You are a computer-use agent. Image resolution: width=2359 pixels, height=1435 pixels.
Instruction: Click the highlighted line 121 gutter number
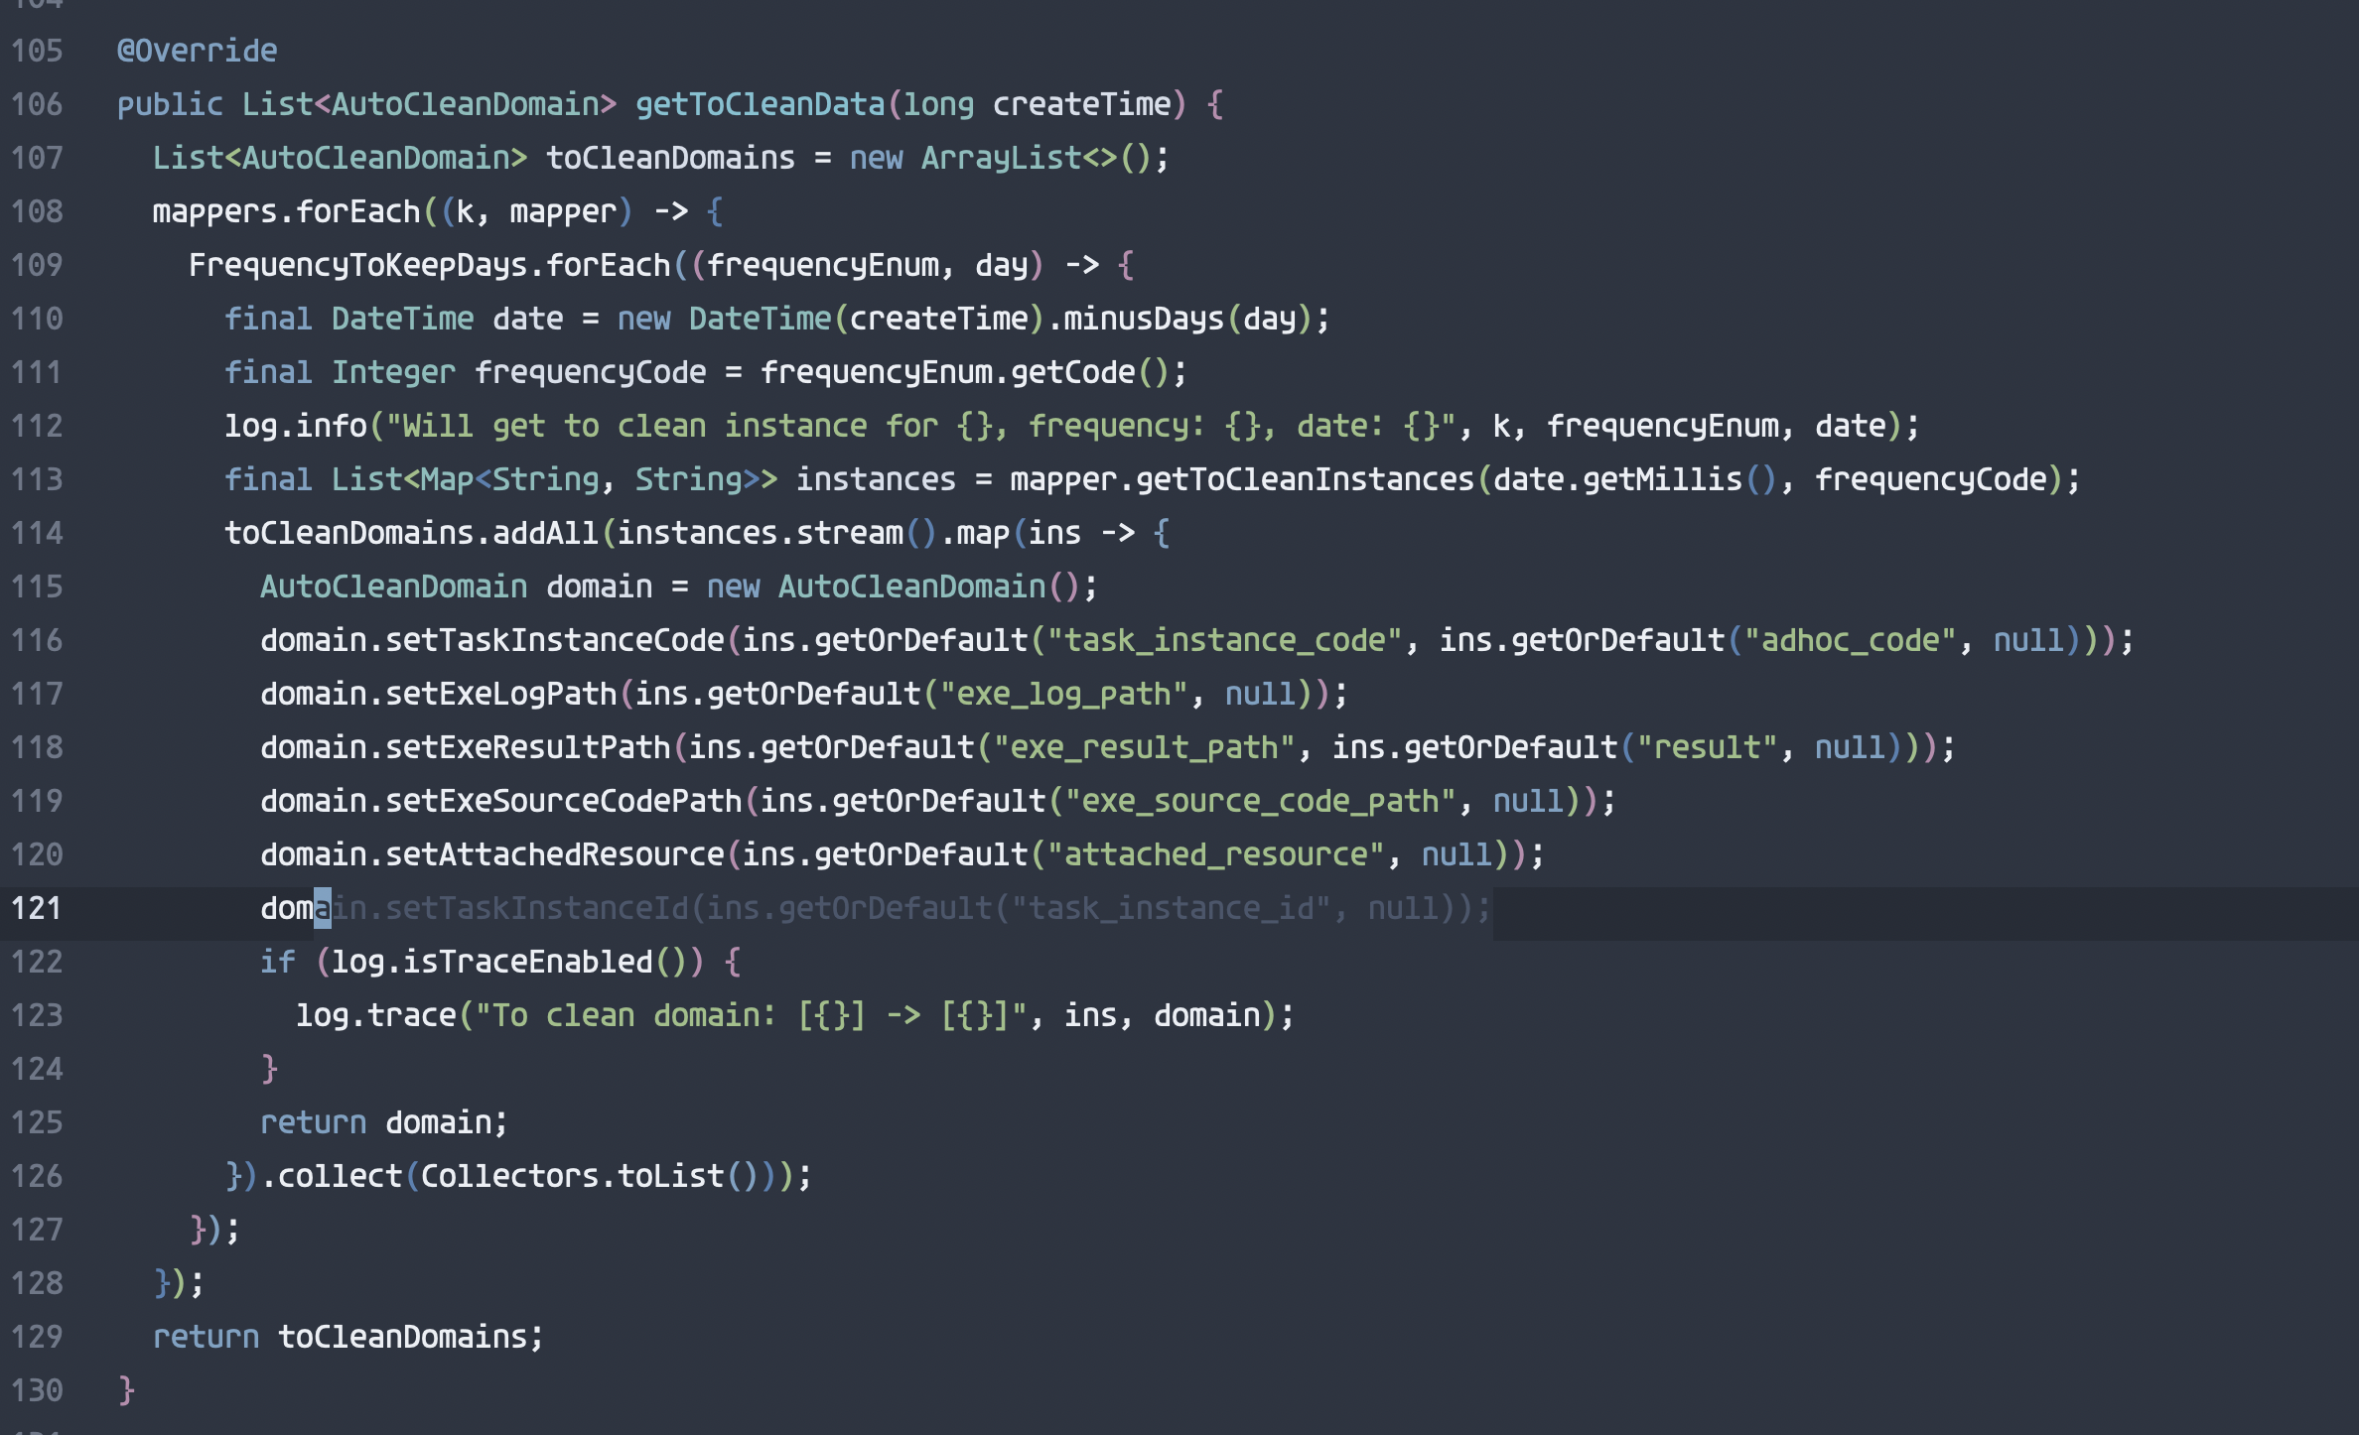pos(37,907)
